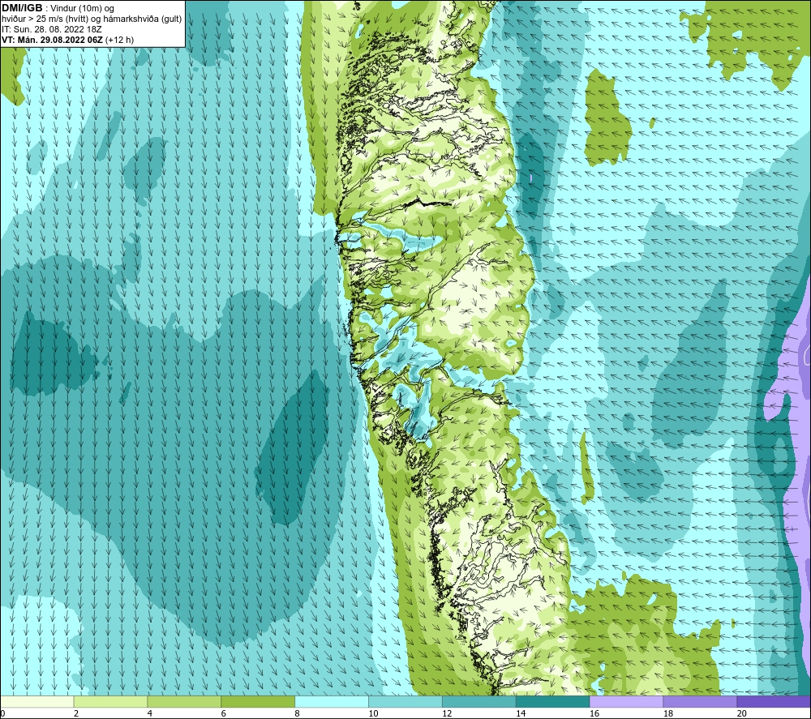Click the '(+12 h)' forecast offset text
The image size is (811, 719).
click(119, 40)
